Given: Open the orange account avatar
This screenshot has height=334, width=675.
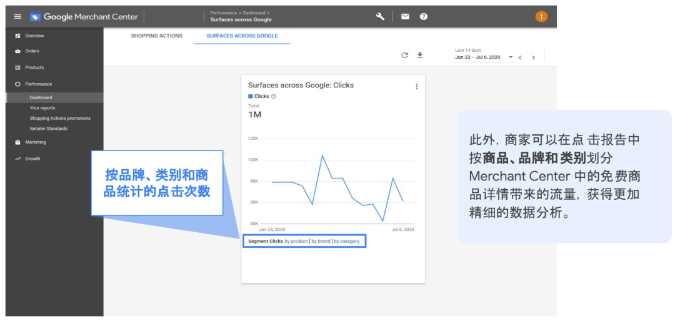Looking at the screenshot, I should click(541, 17).
